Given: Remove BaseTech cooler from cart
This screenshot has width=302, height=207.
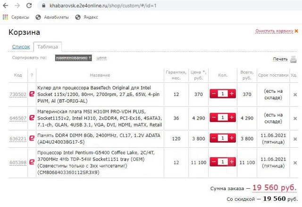Looking at the screenshot, I should tap(295, 95).
